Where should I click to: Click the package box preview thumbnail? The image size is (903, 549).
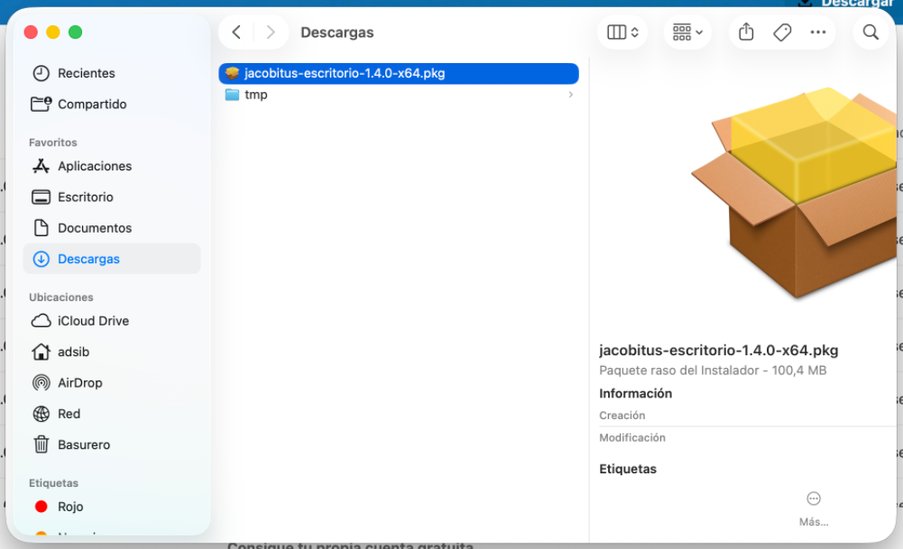click(x=795, y=193)
